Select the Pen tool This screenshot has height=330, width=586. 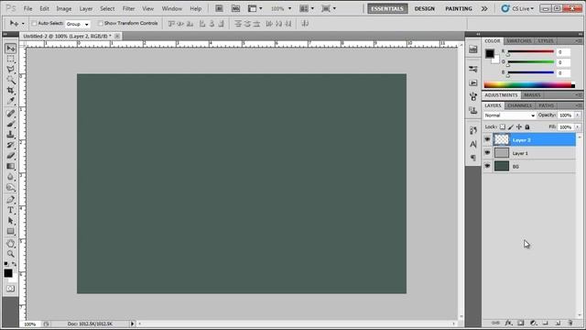[10, 200]
